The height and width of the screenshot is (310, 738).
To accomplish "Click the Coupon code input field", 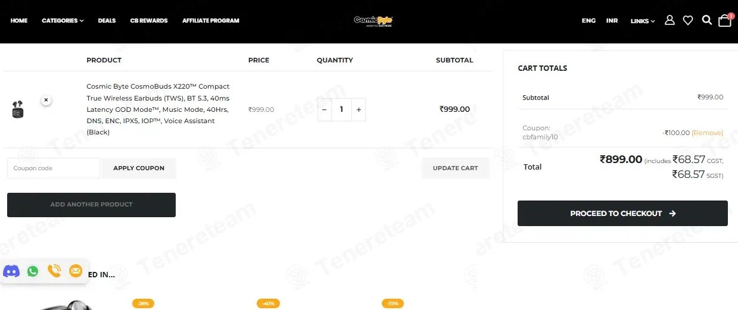I will click(54, 168).
